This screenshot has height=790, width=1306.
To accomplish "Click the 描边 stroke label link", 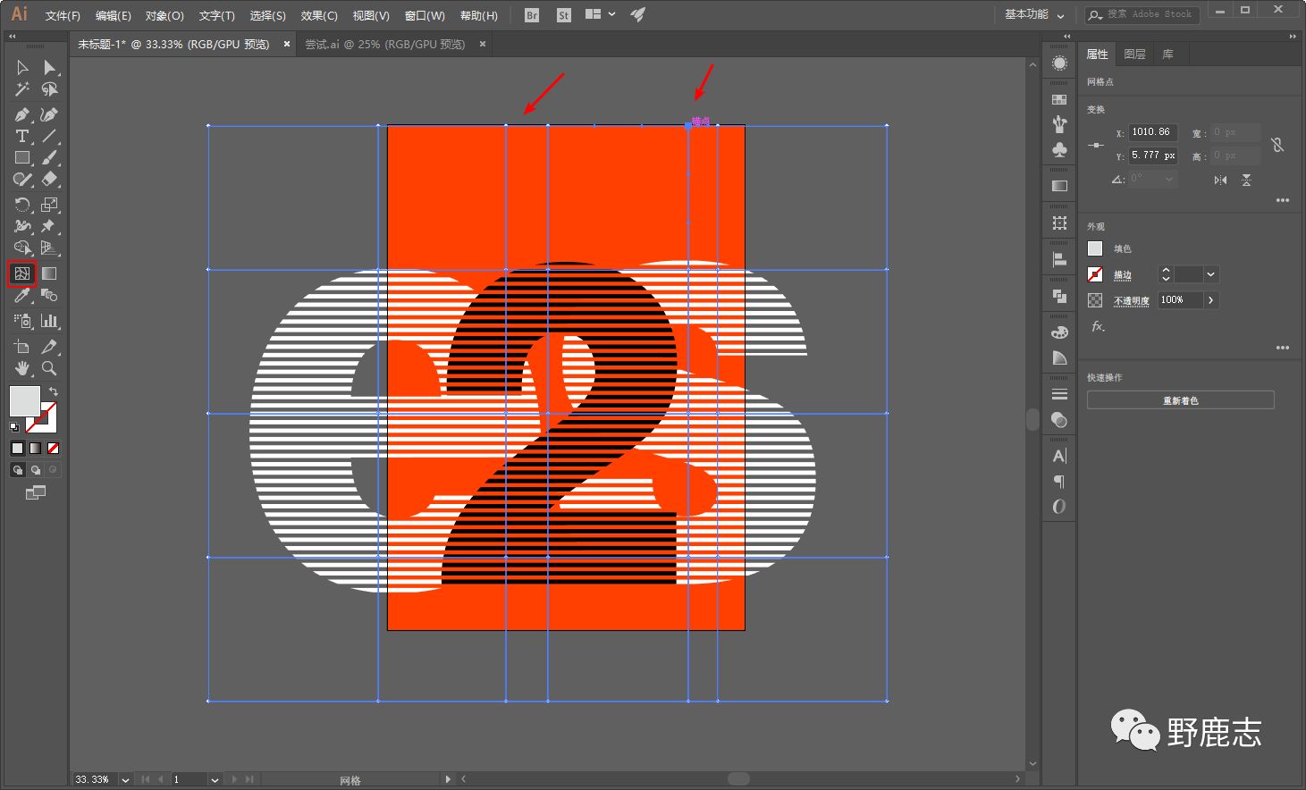I will point(1123,275).
